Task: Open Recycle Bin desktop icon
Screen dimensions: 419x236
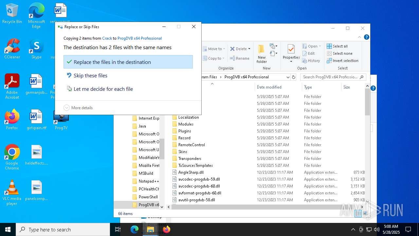Action: pyautogui.click(x=12, y=14)
